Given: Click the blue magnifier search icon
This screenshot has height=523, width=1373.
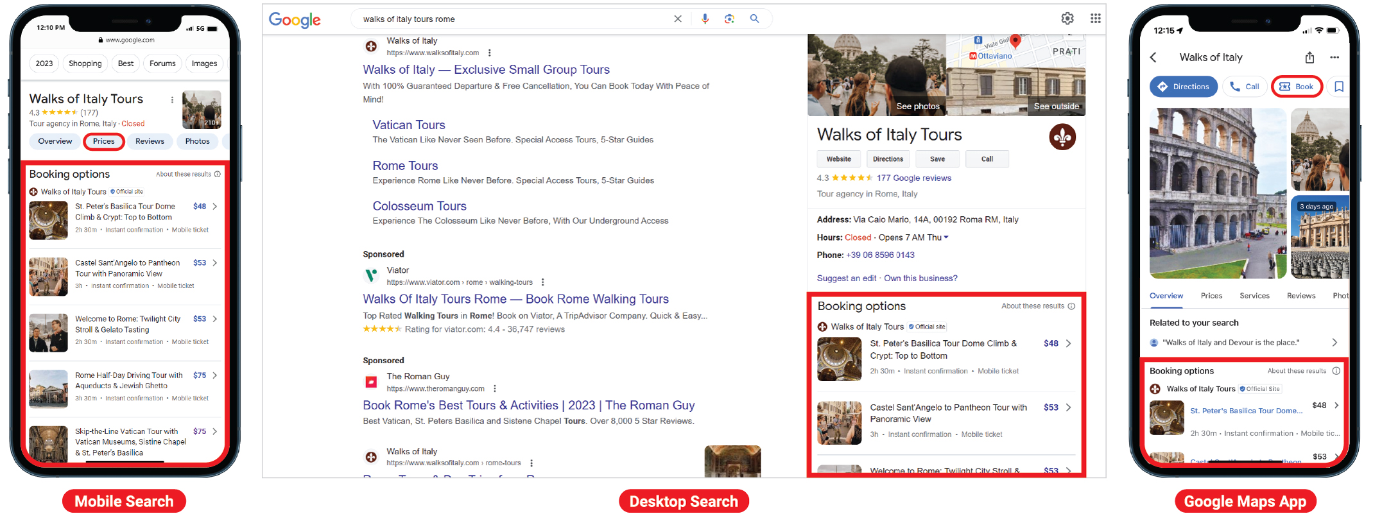Looking at the screenshot, I should pyautogui.click(x=754, y=19).
